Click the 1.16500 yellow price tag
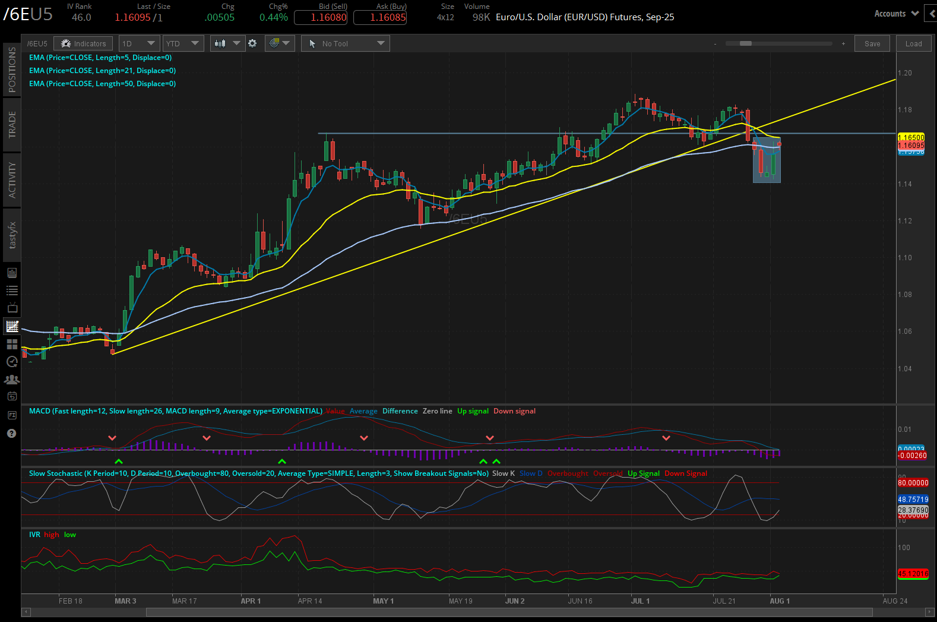This screenshot has height=622, width=937. click(911, 137)
